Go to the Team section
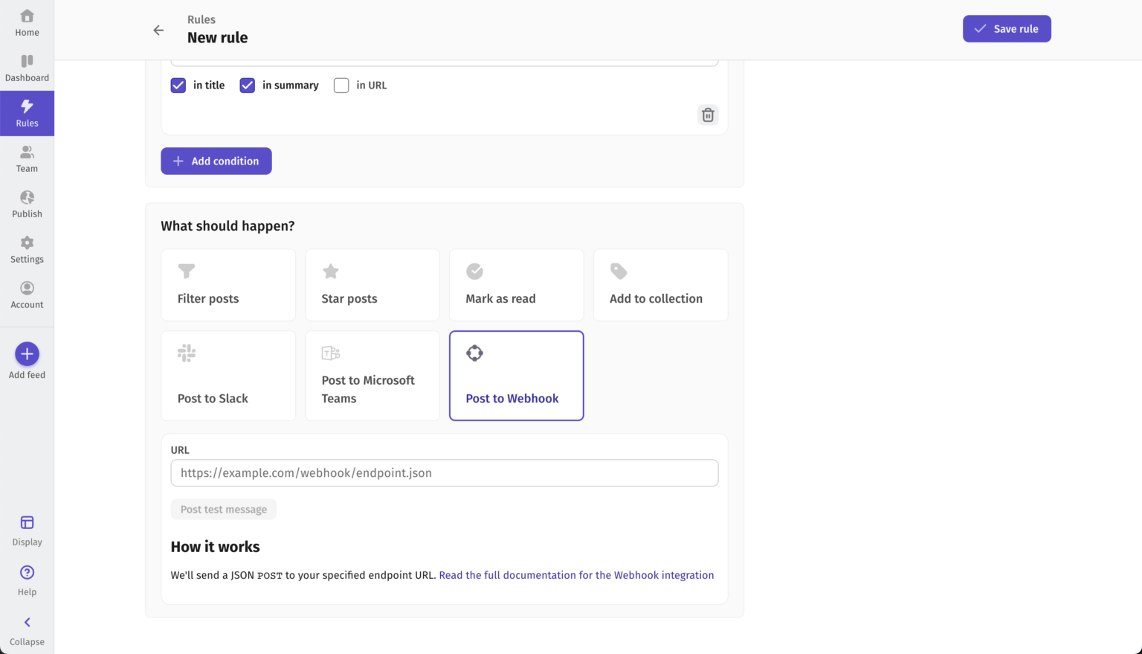Image resolution: width=1142 pixels, height=654 pixels. pos(27,158)
